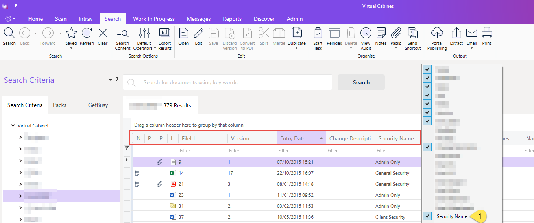Open Export Results tool

[164, 33]
